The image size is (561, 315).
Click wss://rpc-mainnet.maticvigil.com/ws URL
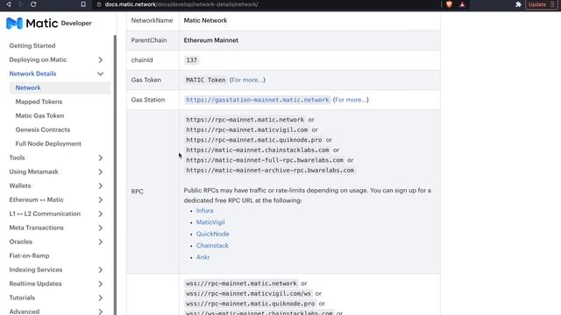[249, 293]
